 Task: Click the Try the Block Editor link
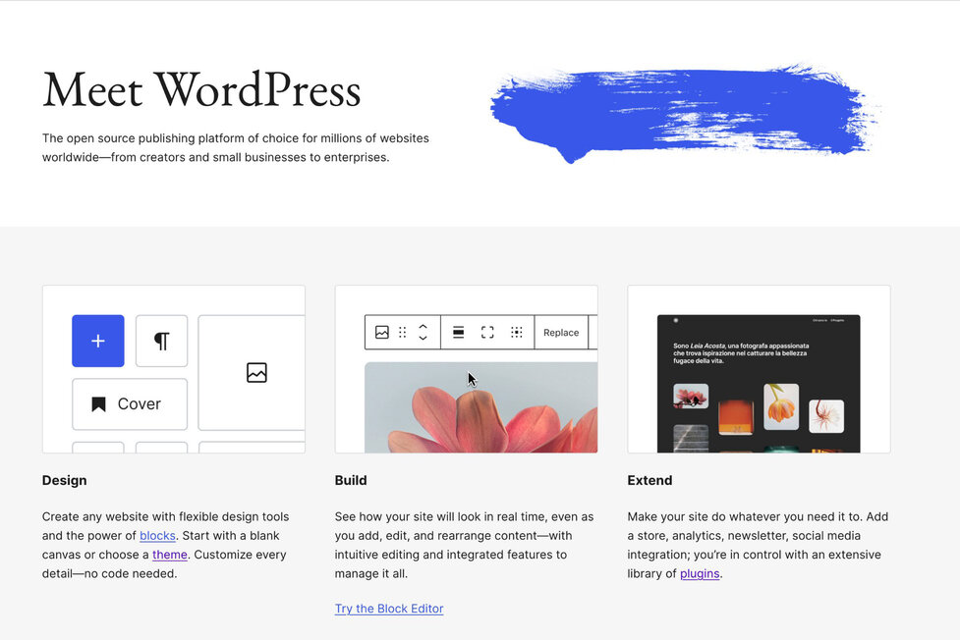(389, 609)
